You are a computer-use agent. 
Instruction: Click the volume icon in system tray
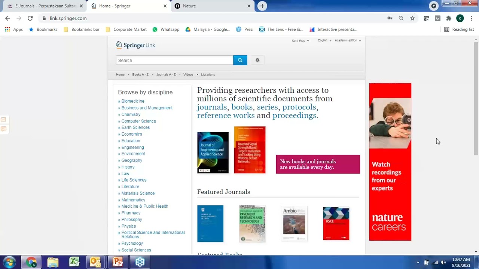(443, 263)
